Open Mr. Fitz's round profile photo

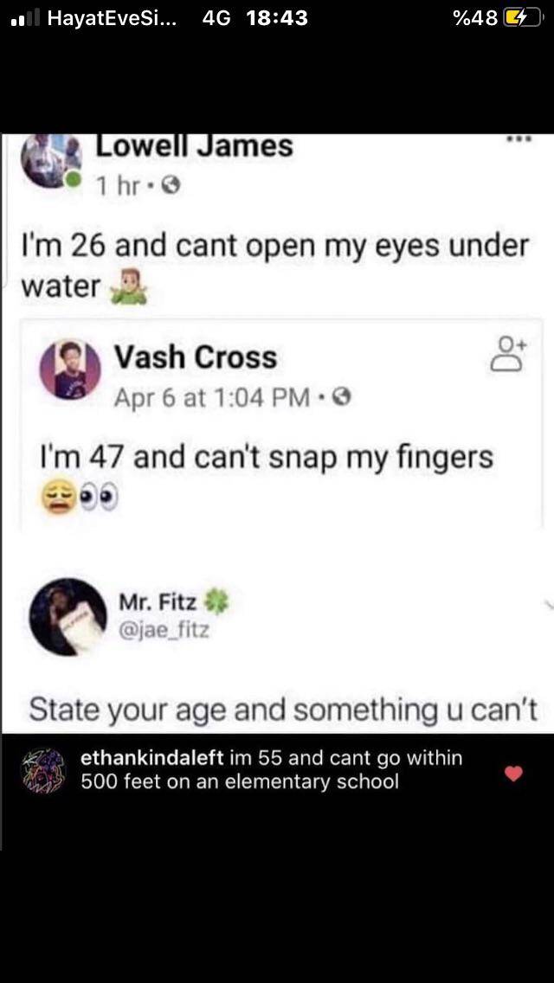pyautogui.click(x=68, y=617)
